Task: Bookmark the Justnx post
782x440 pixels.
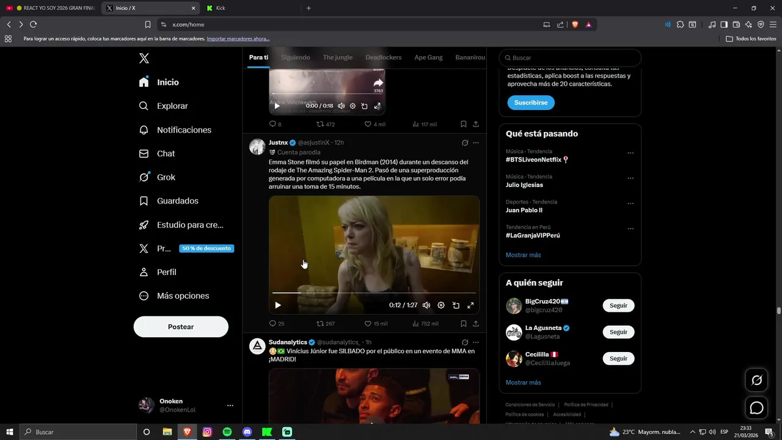Action: [x=464, y=323]
